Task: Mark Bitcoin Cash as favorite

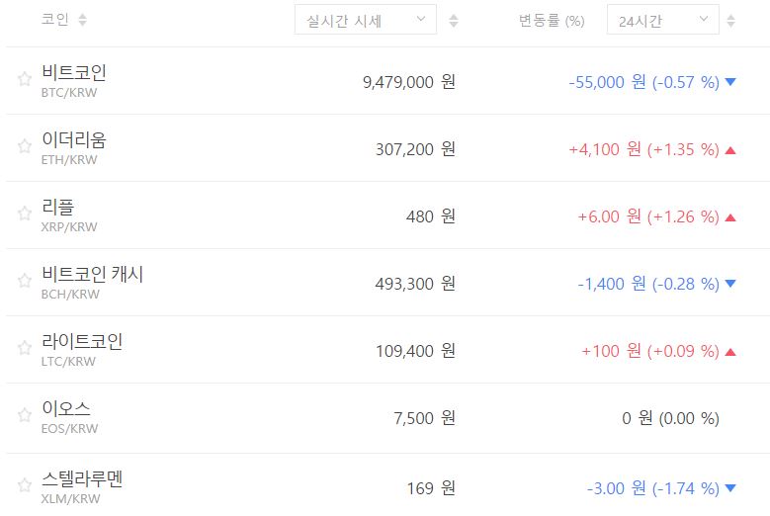Action: coord(25,282)
